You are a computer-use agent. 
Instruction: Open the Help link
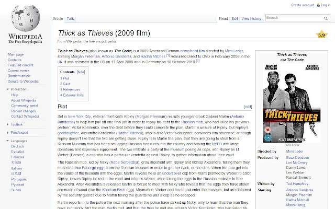point(15,95)
